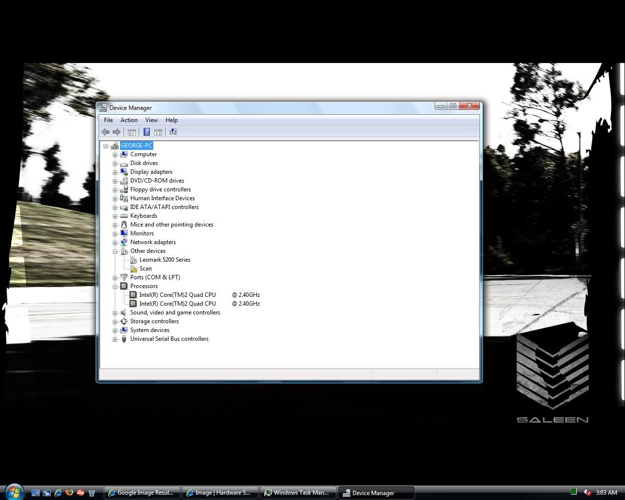Click the Forward arrow in the toolbar
625x500 pixels.
[x=117, y=132]
